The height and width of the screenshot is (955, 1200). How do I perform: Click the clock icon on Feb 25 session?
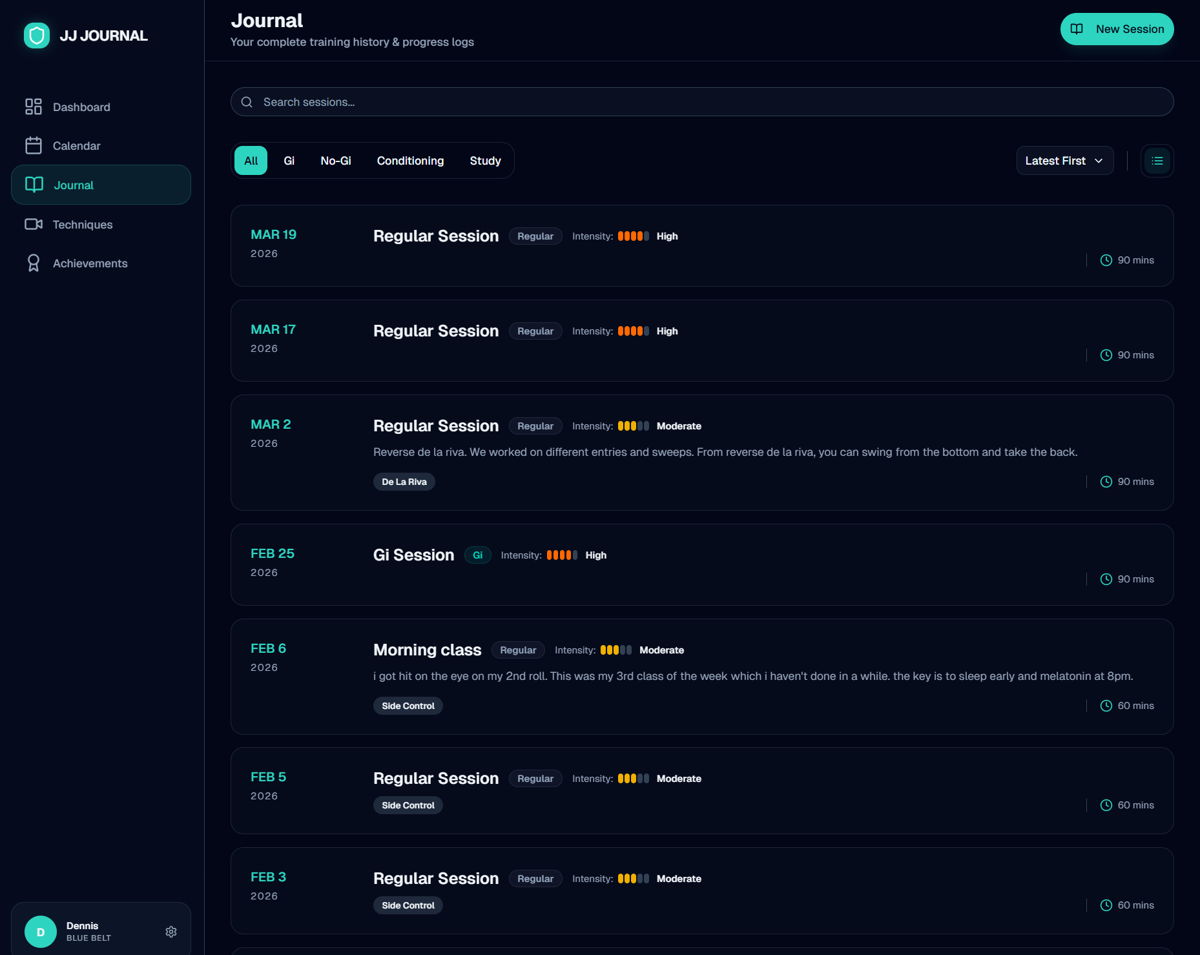[x=1106, y=579]
